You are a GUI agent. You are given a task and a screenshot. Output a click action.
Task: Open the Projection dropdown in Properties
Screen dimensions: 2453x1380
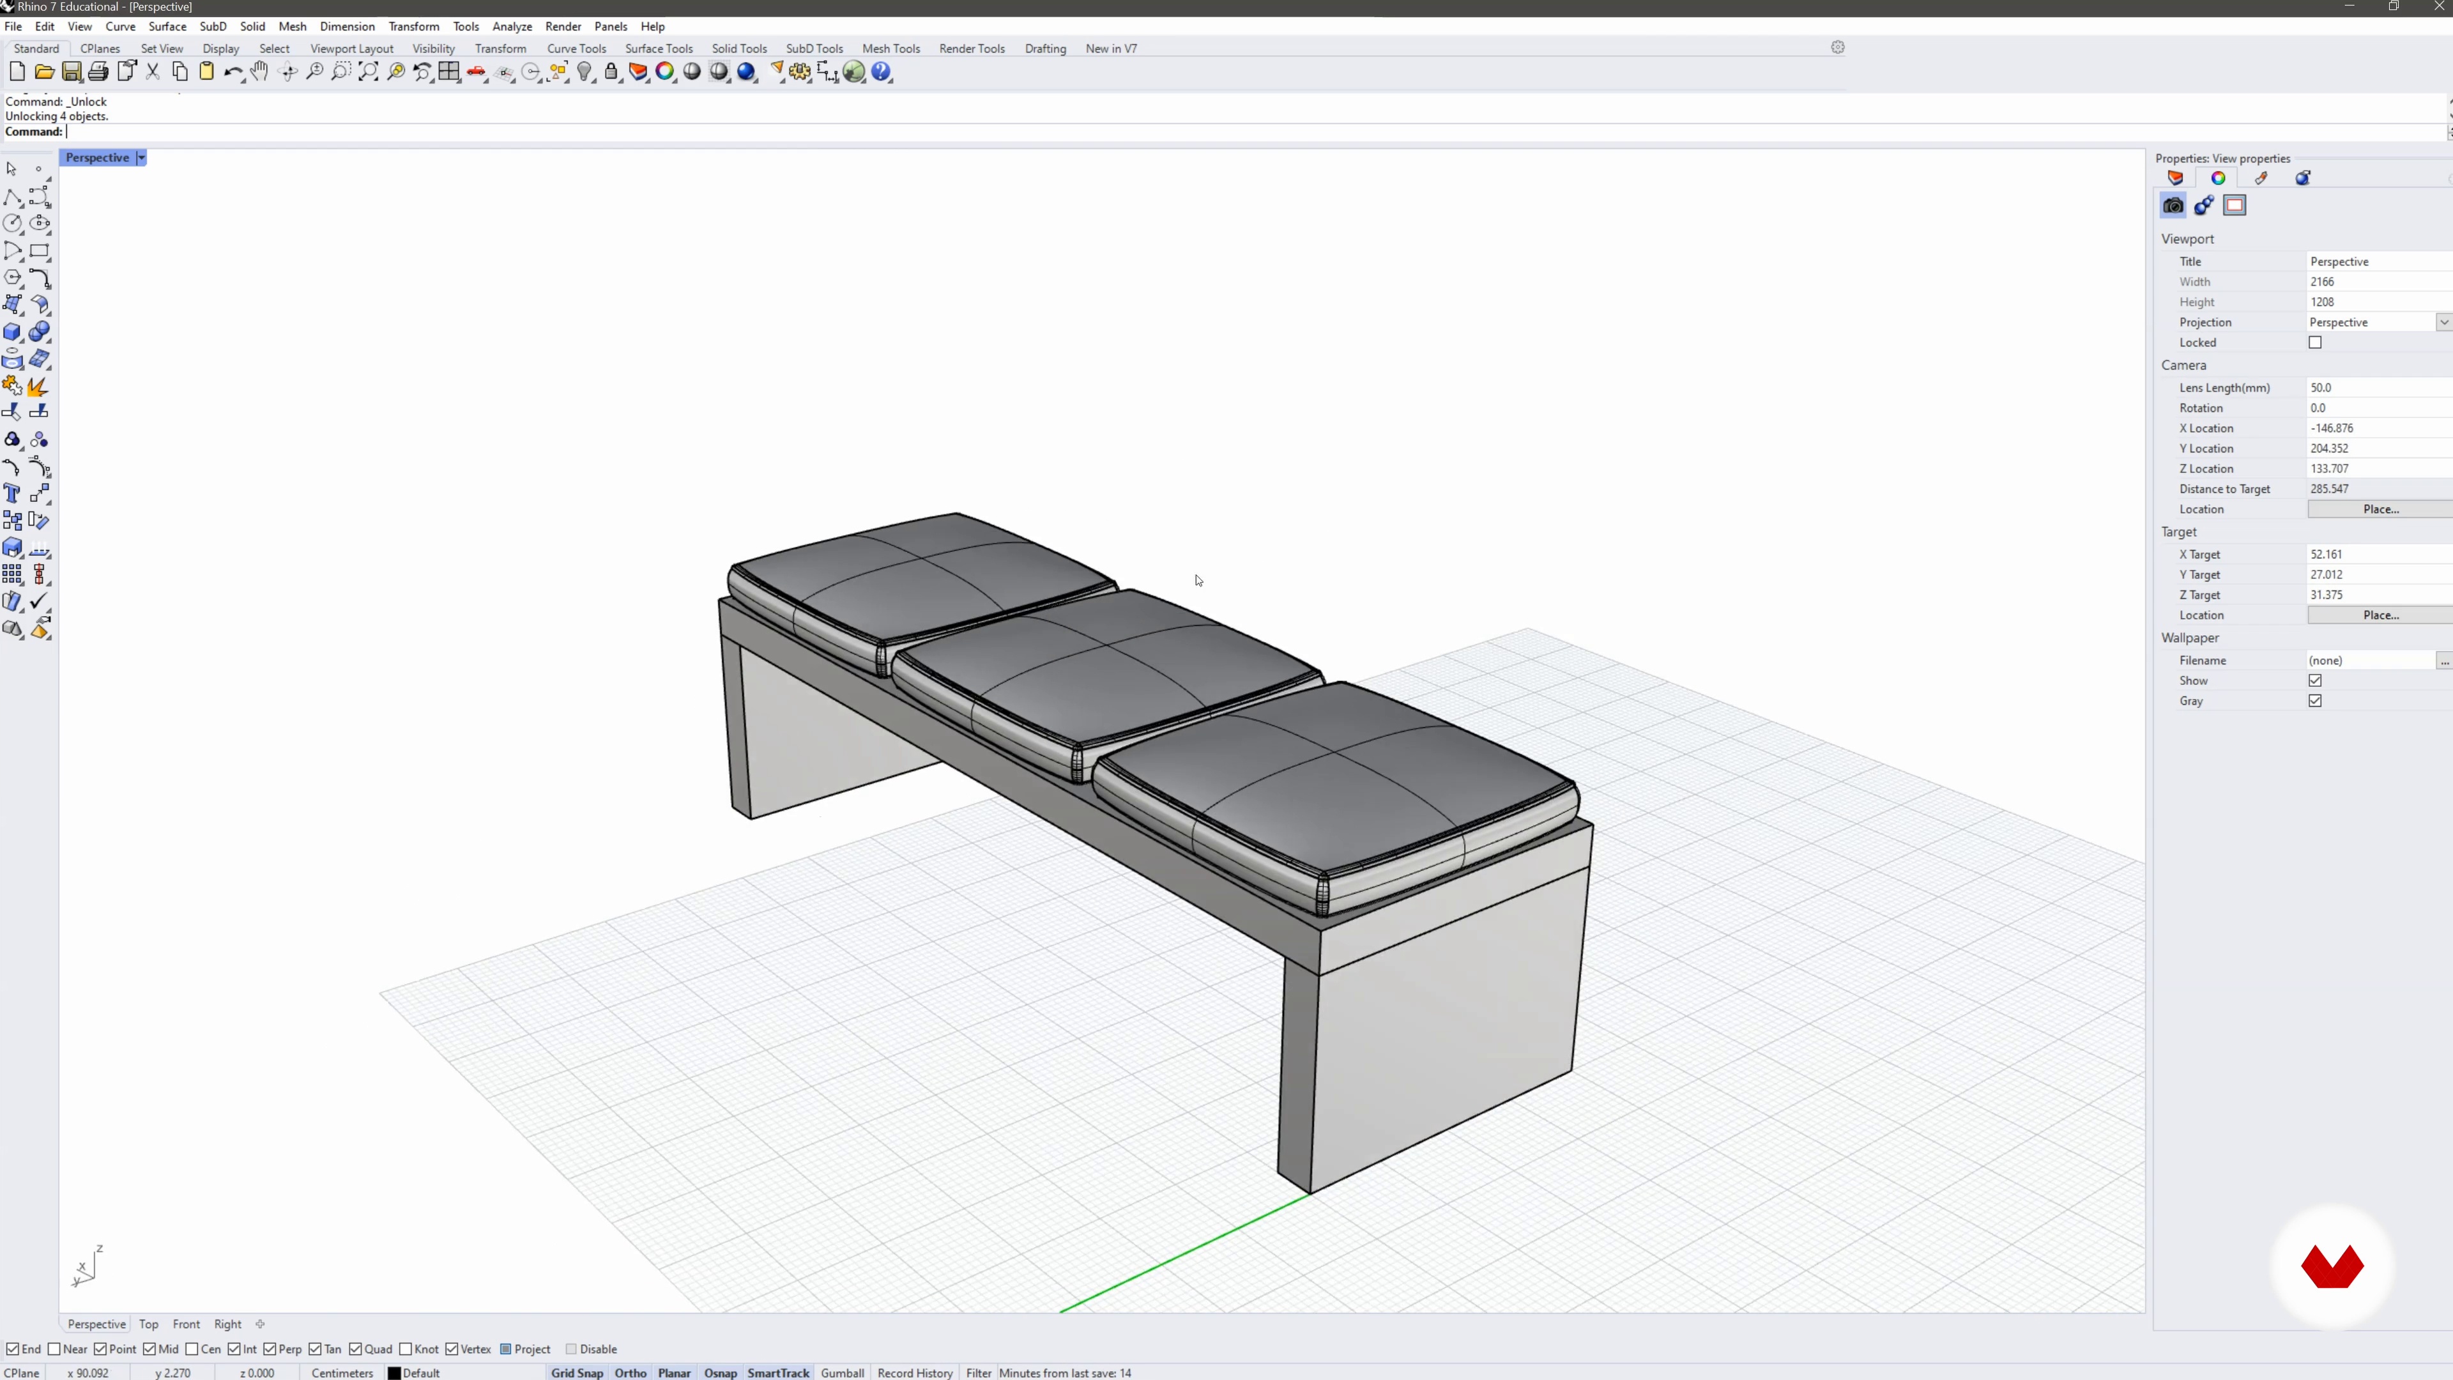(2443, 323)
